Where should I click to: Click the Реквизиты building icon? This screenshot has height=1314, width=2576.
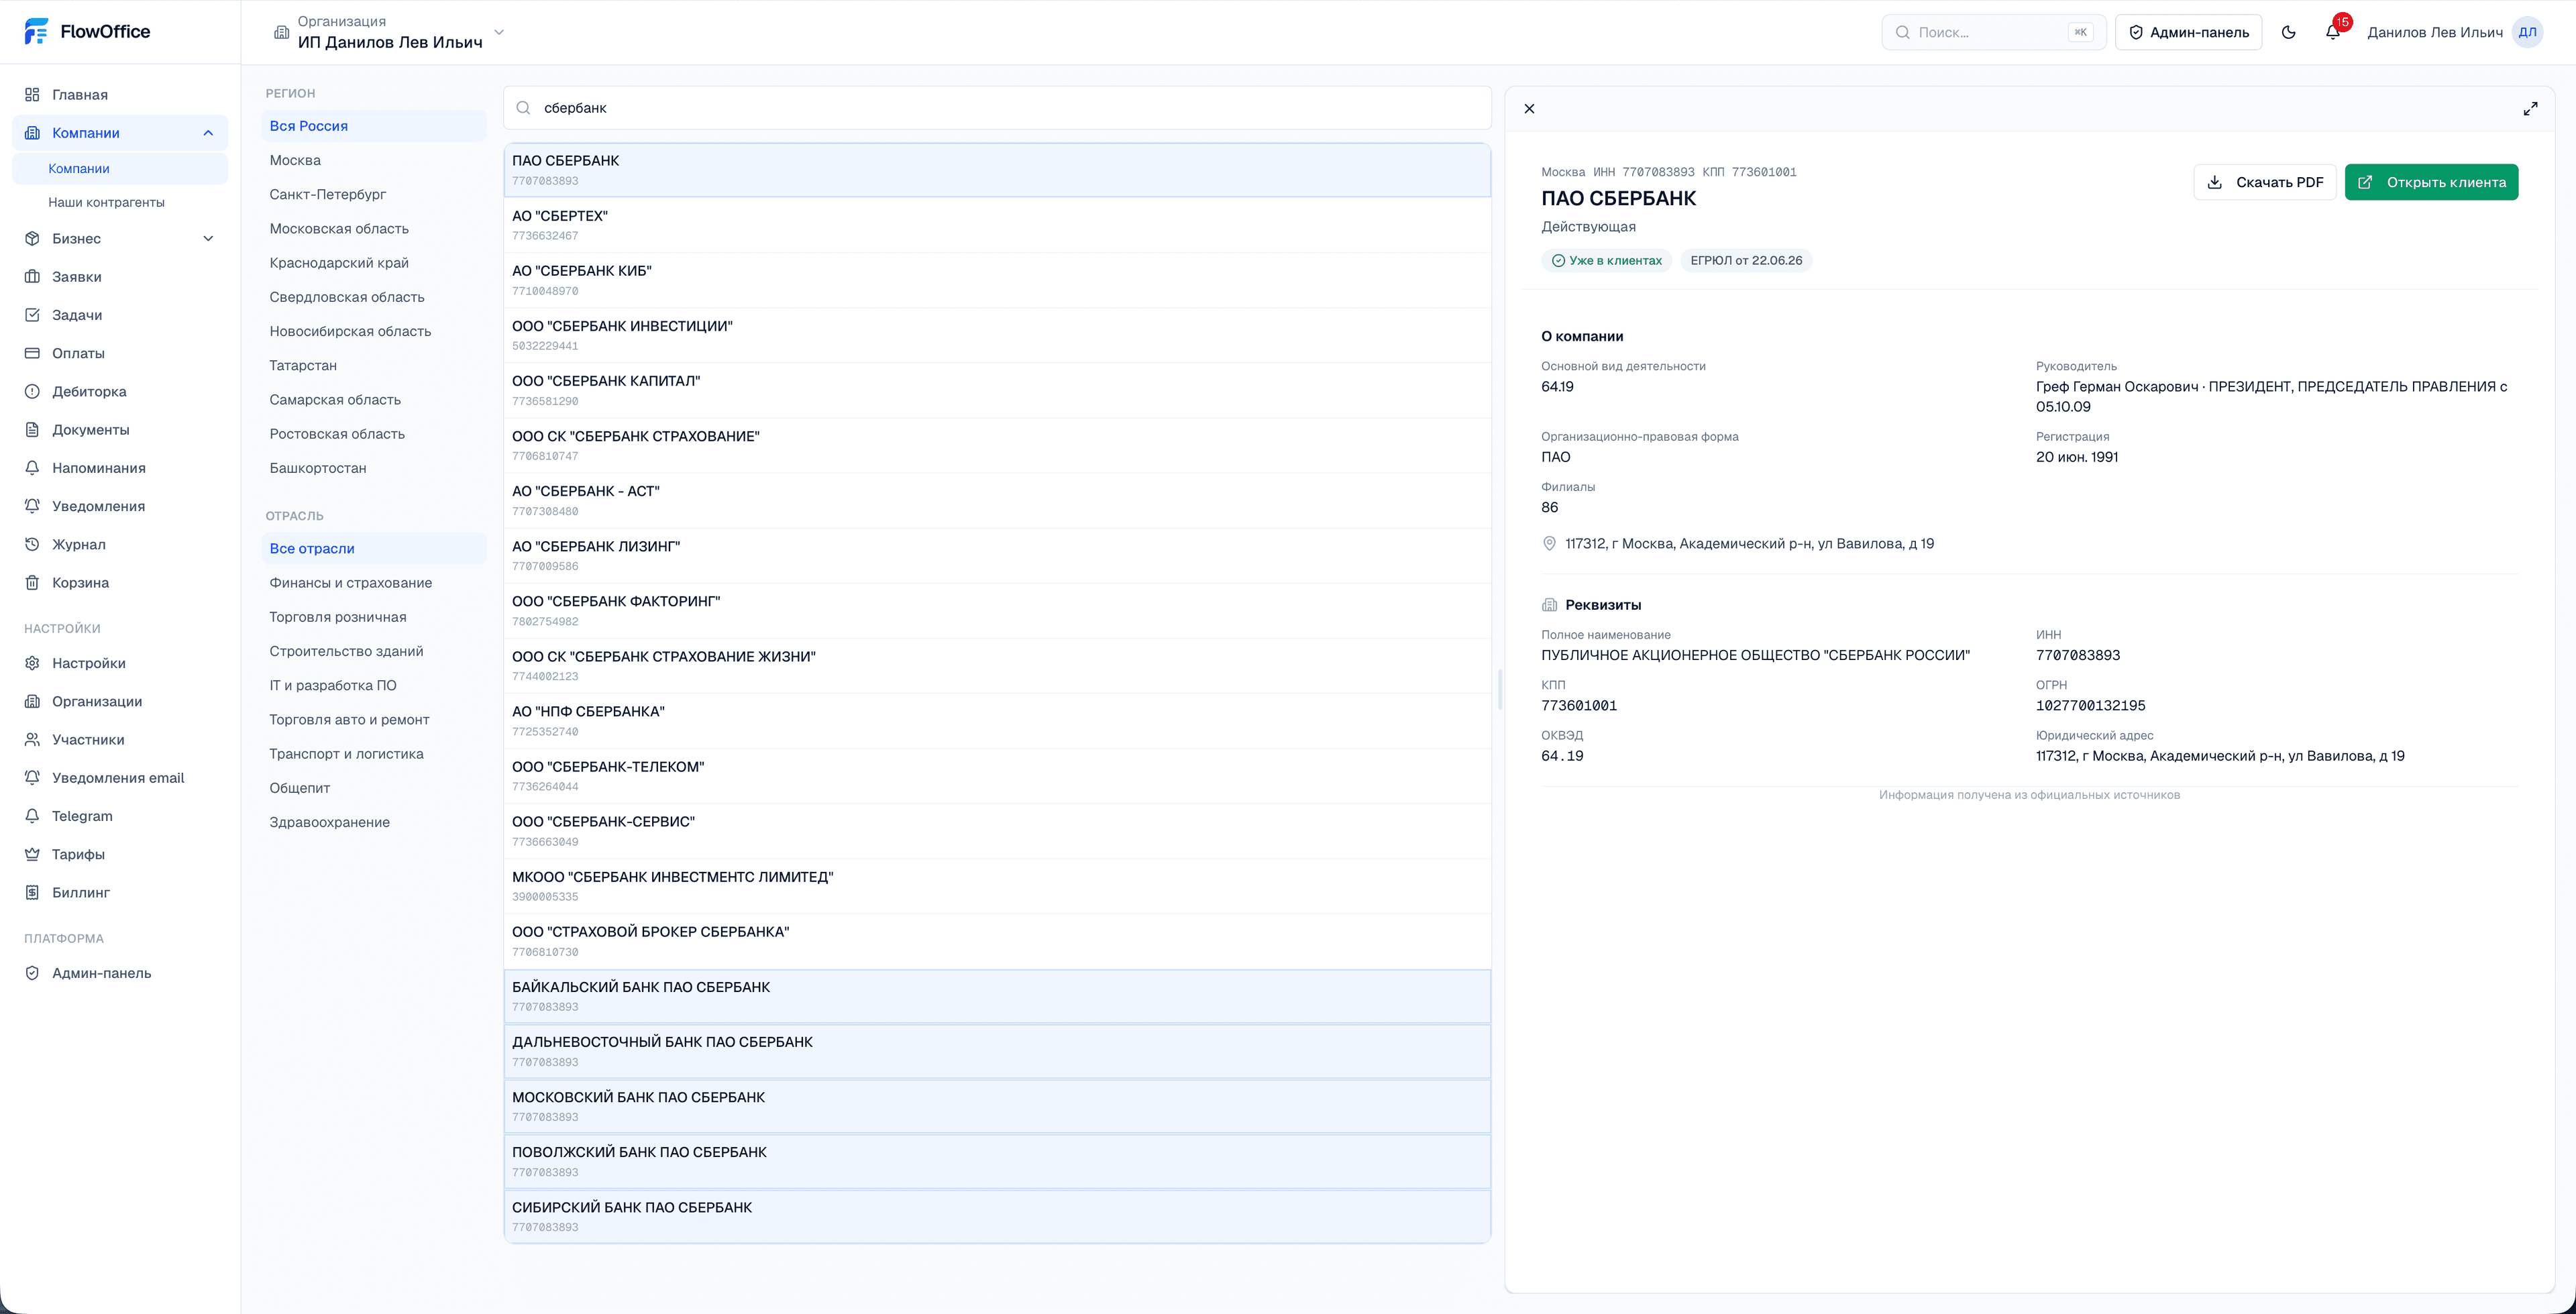1549,604
